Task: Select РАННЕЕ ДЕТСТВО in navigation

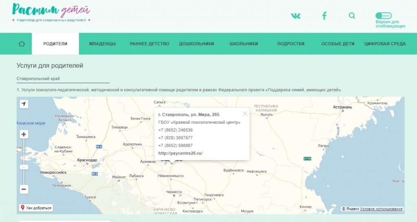Action: (x=149, y=44)
